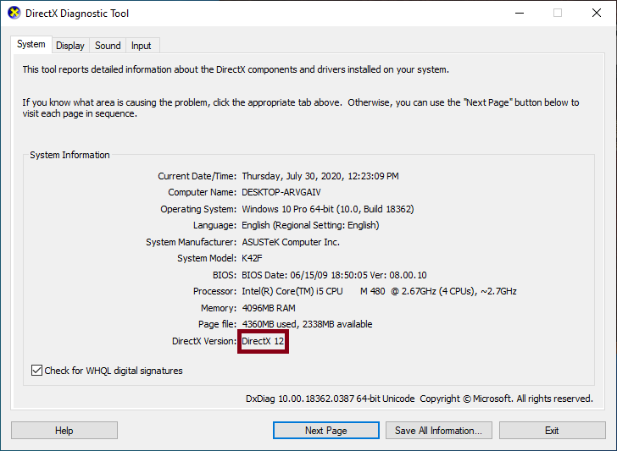Switch to the System tab

click(x=31, y=44)
